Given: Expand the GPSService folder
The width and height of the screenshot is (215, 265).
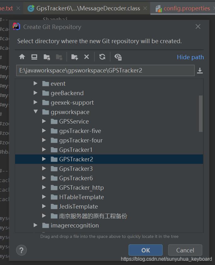Looking at the screenshot, I should (x=44, y=121).
